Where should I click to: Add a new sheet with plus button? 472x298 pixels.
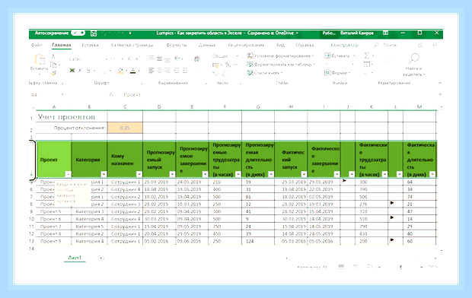101,258
